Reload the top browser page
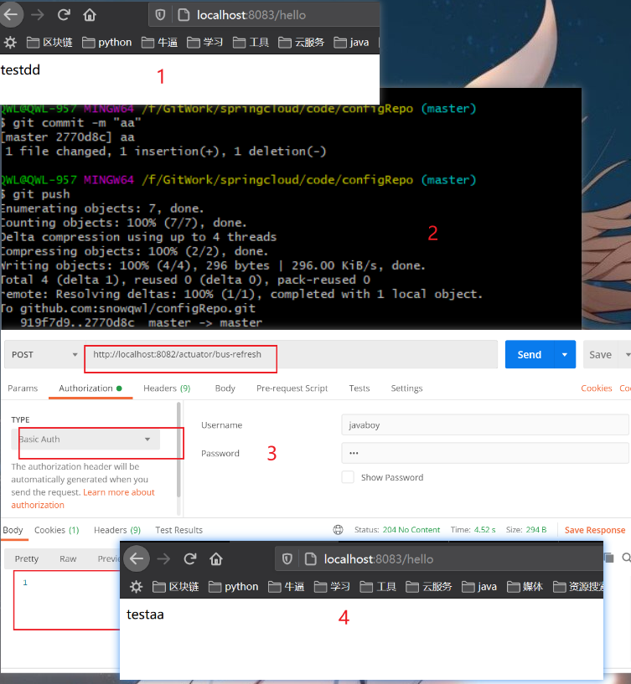 pos(64,15)
